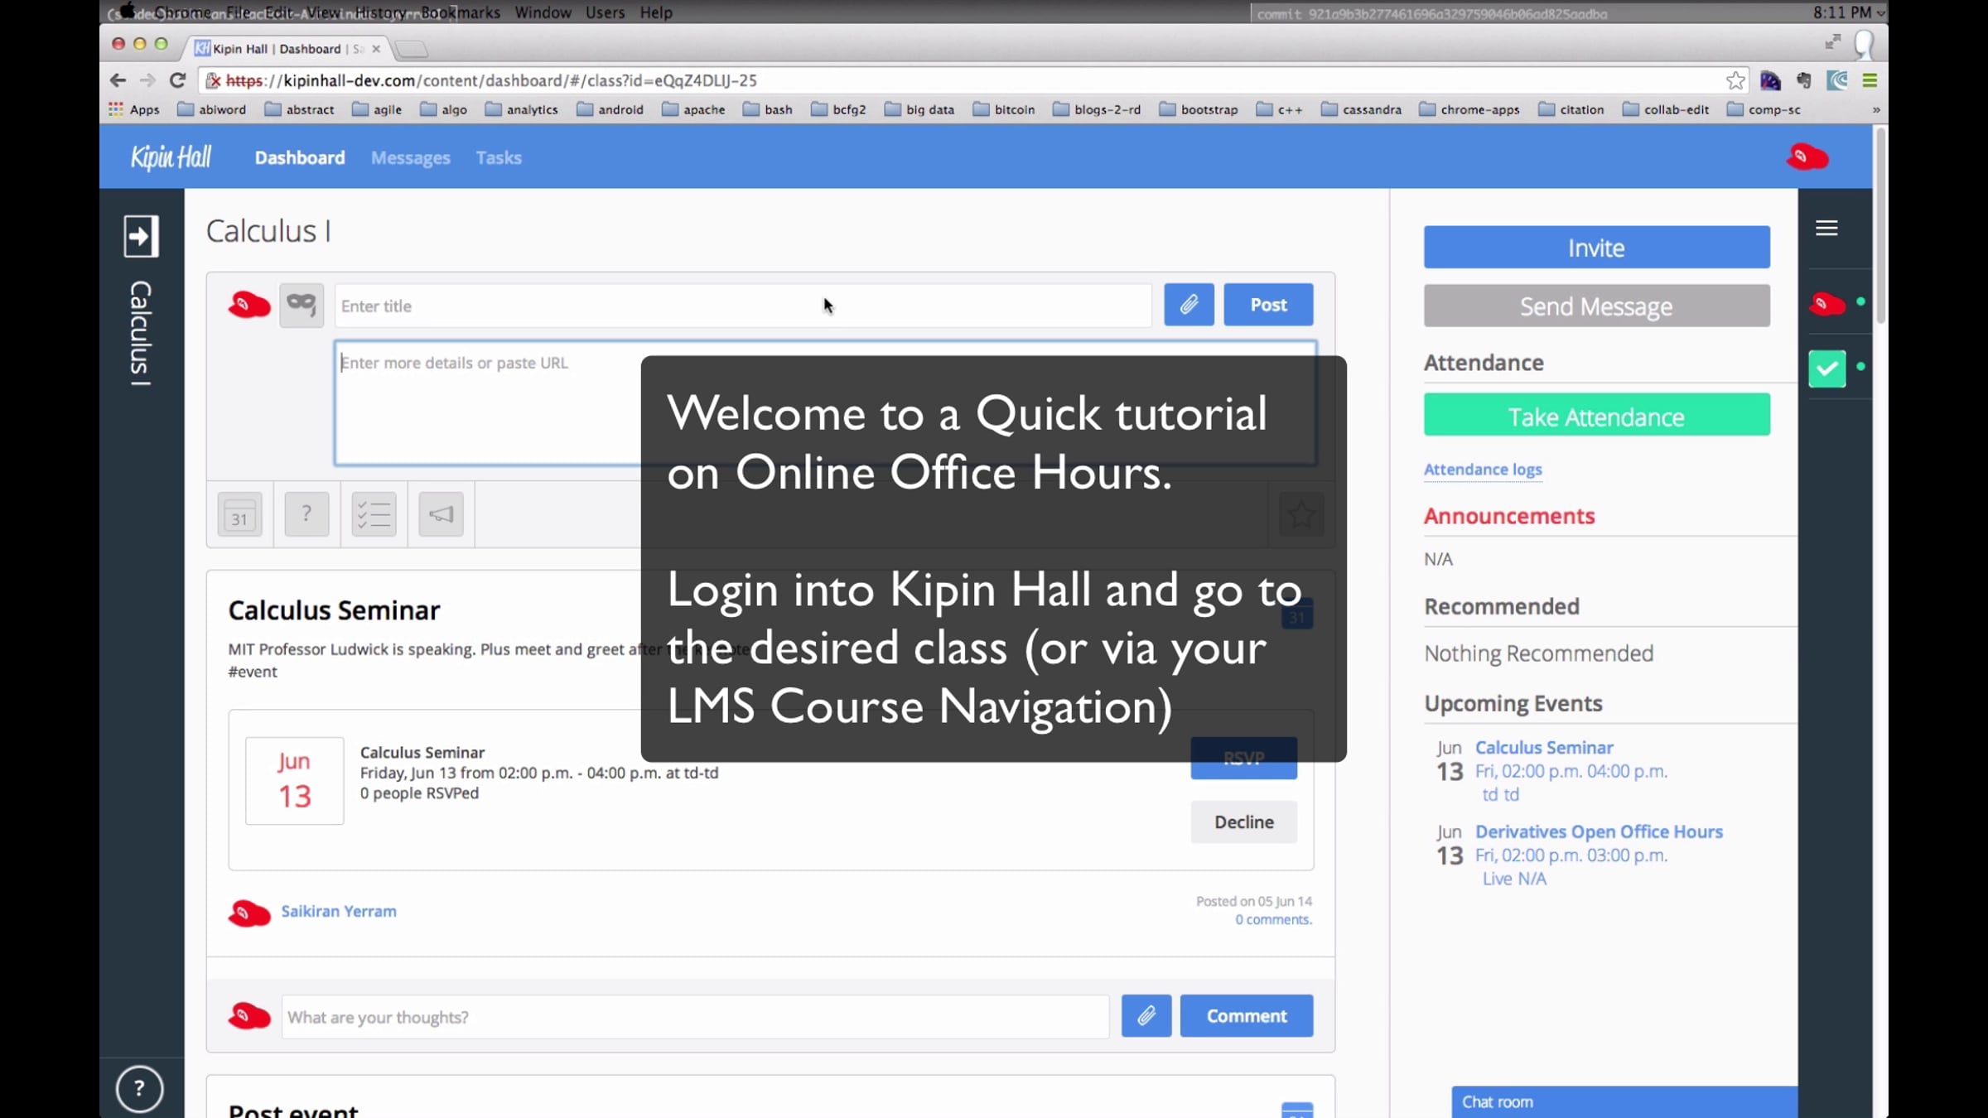Open the 0 comments link
Image resolution: width=1988 pixels, height=1118 pixels.
point(1273,919)
